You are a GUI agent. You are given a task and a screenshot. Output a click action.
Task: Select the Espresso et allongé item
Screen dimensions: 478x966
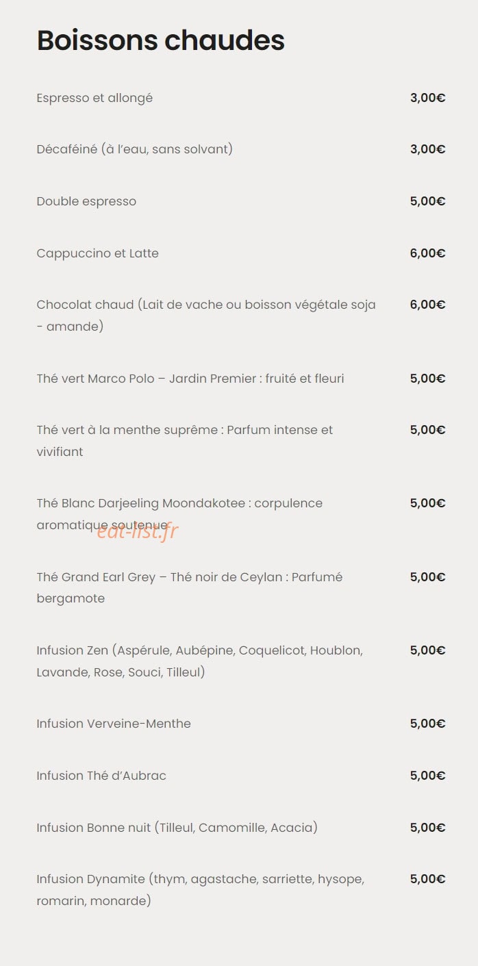click(x=95, y=98)
